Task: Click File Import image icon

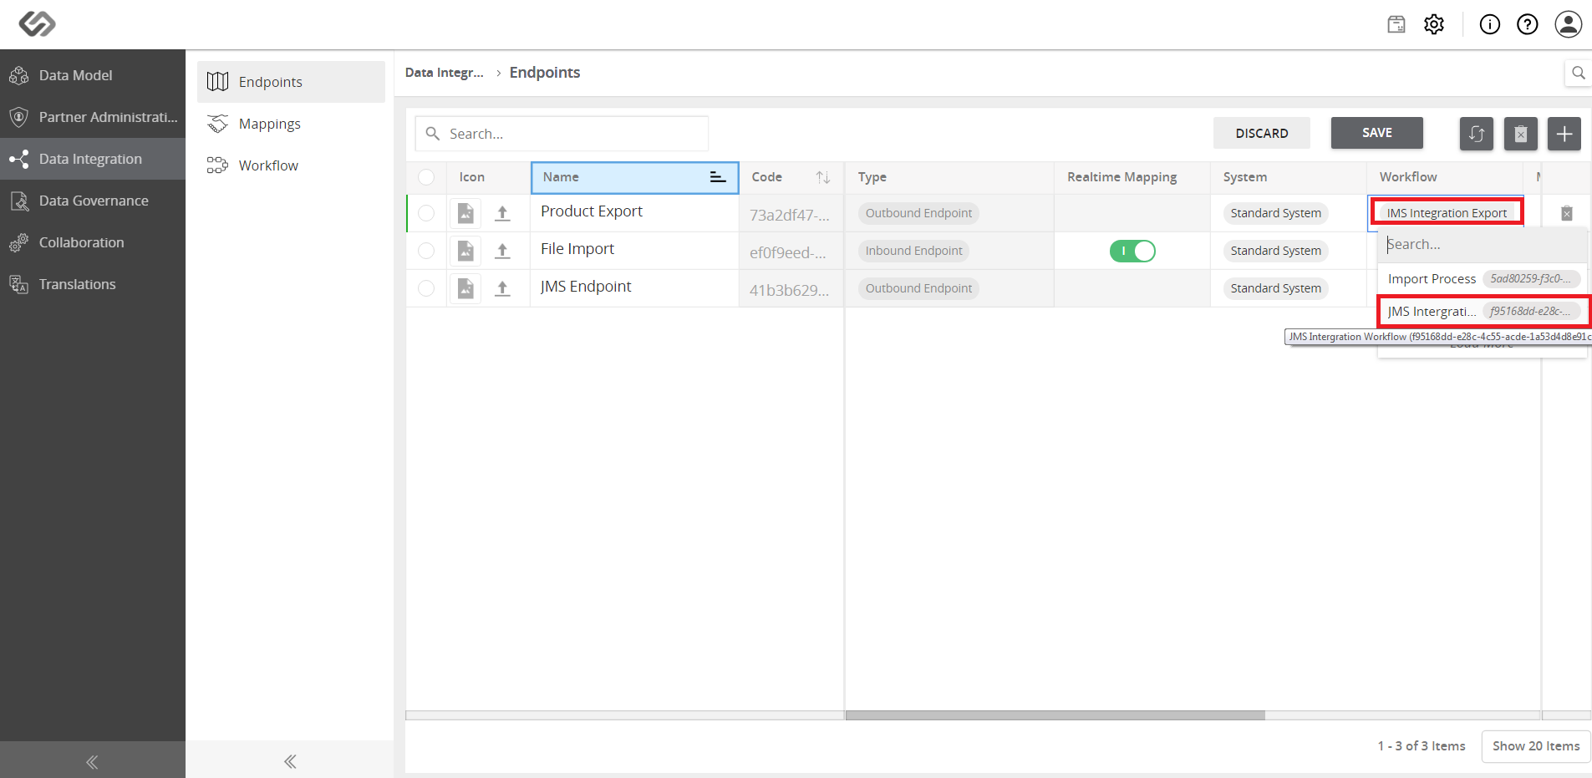Action: tap(465, 251)
